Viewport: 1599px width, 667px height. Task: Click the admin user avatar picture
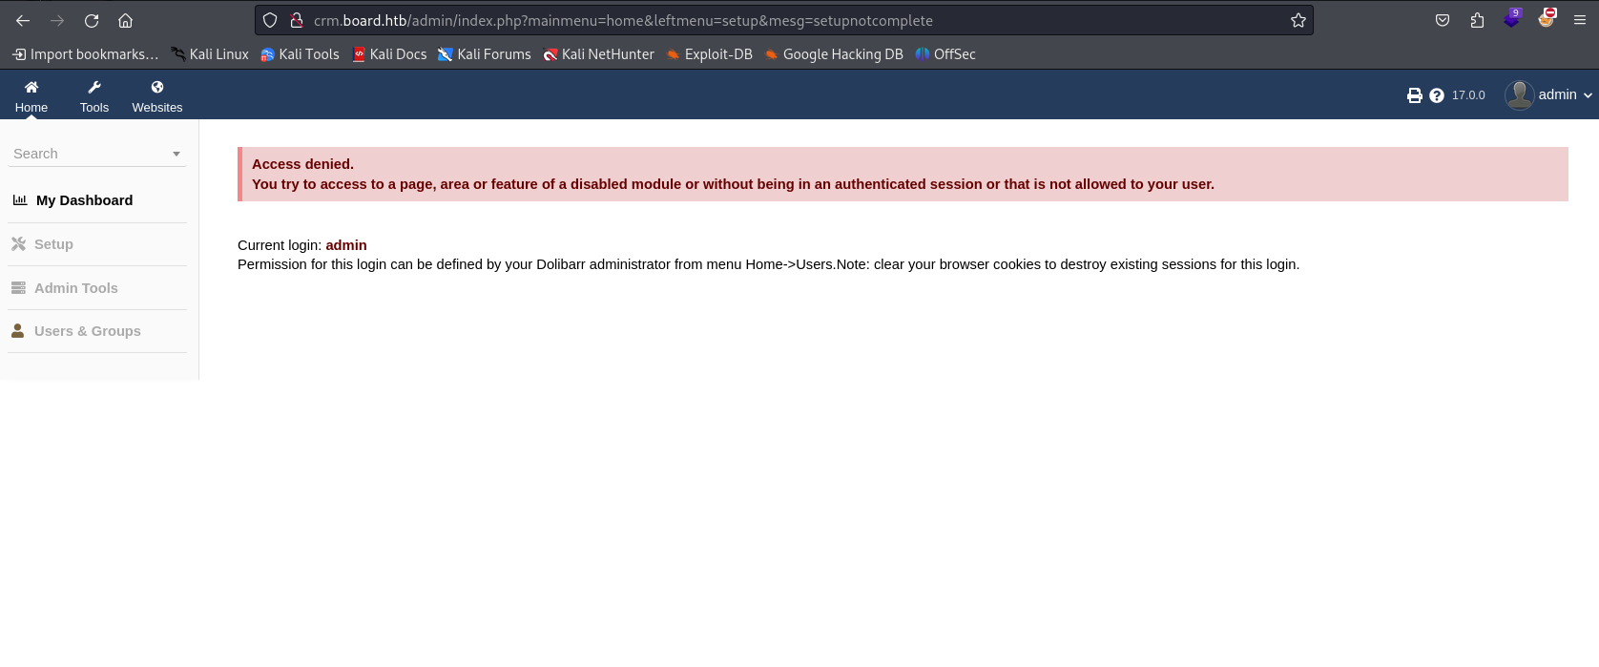[1519, 94]
